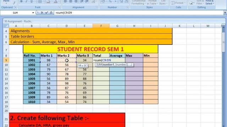Open the Insert Function fx icon
This screenshot has width=227, height=127.
(51, 13)
